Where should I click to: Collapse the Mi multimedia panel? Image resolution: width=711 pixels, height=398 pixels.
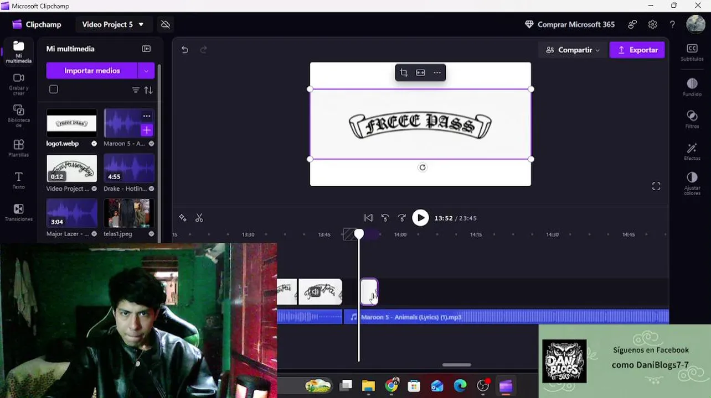[x=146, y=49]
